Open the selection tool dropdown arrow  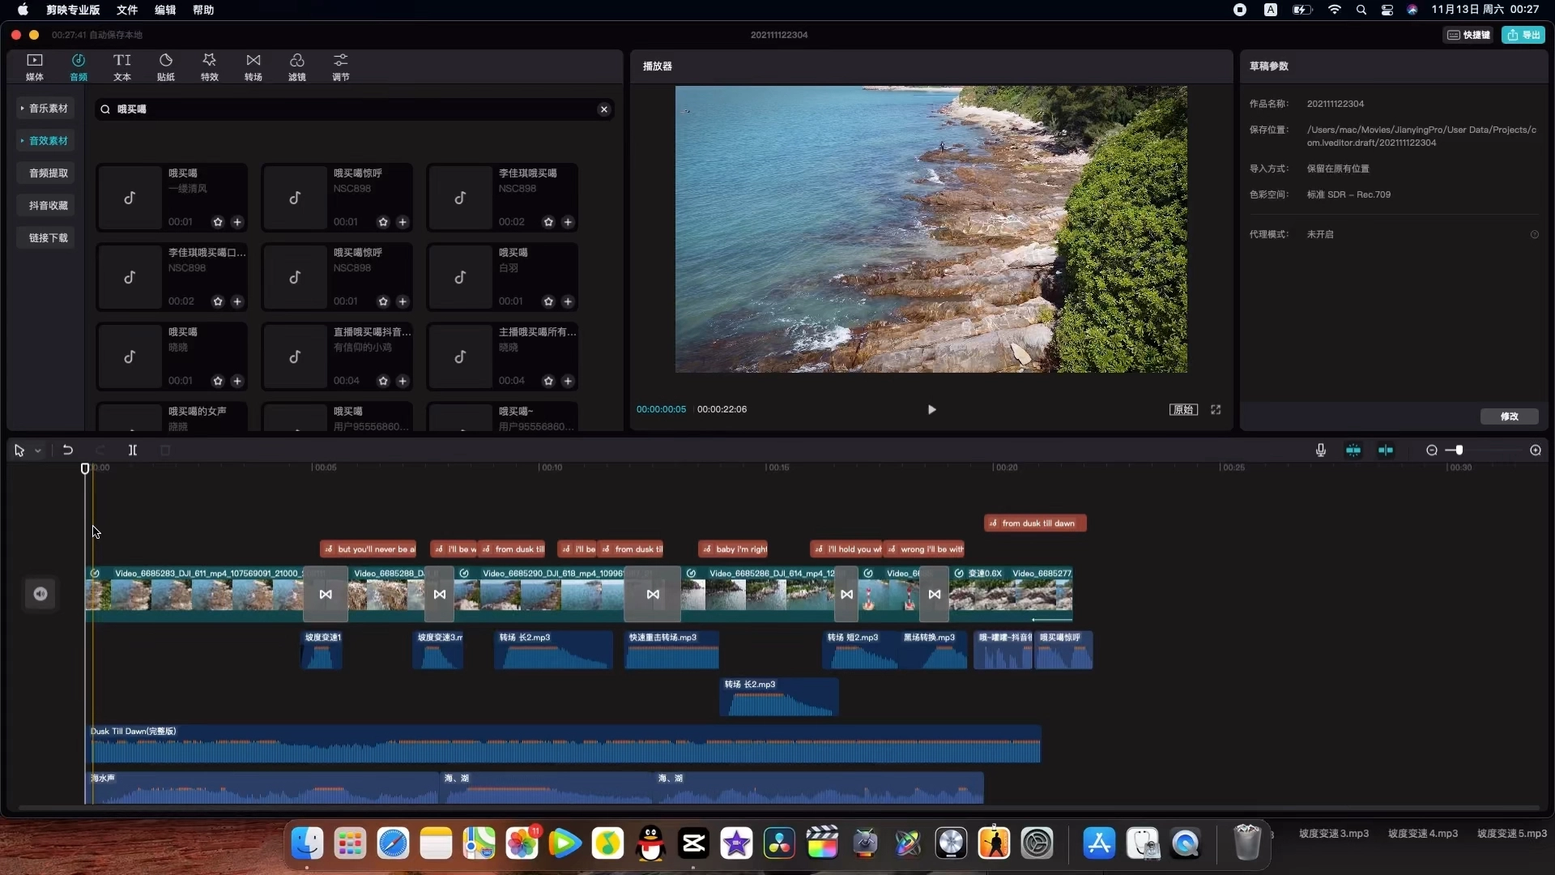(37, 451)
